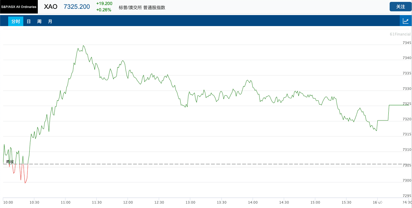Viewport: 412px width, 208px height.
Task: Click the index value 7325.200
Action: tap(77, 7)
